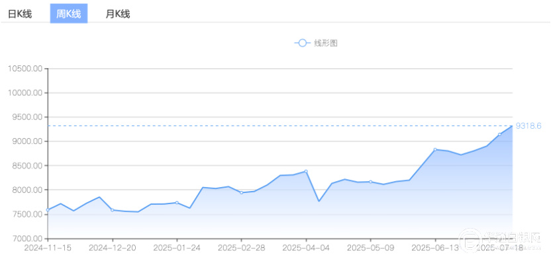The image size is (551, 263).
Task: Select data point at 2025-06-13
Action: [x=435, y=149]
